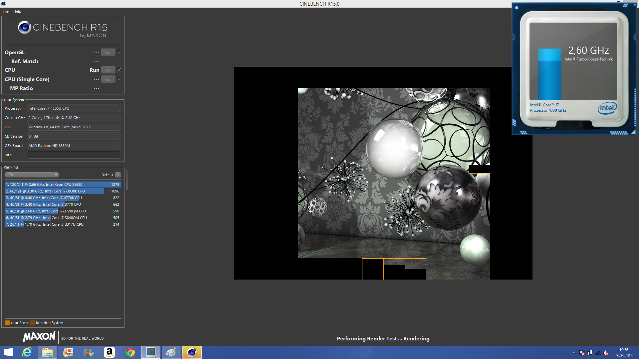Click the blue Turbo Boost frequency bar
The width and height of the screenshot is (639, 359).
click(549, 74)
